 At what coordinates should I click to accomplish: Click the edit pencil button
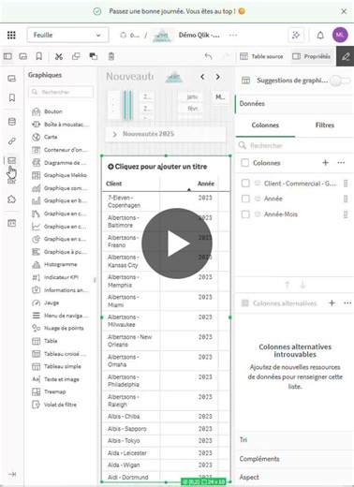click(x=346, y=56)
